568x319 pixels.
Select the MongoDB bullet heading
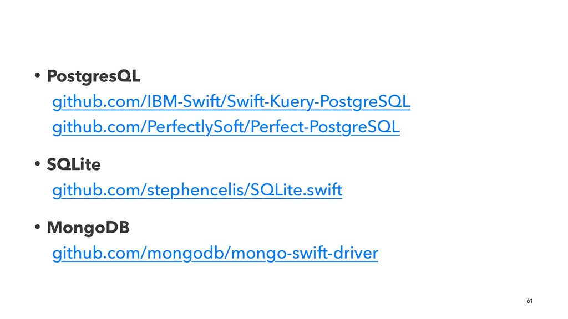pyautogui.click(x=88, y=228)
